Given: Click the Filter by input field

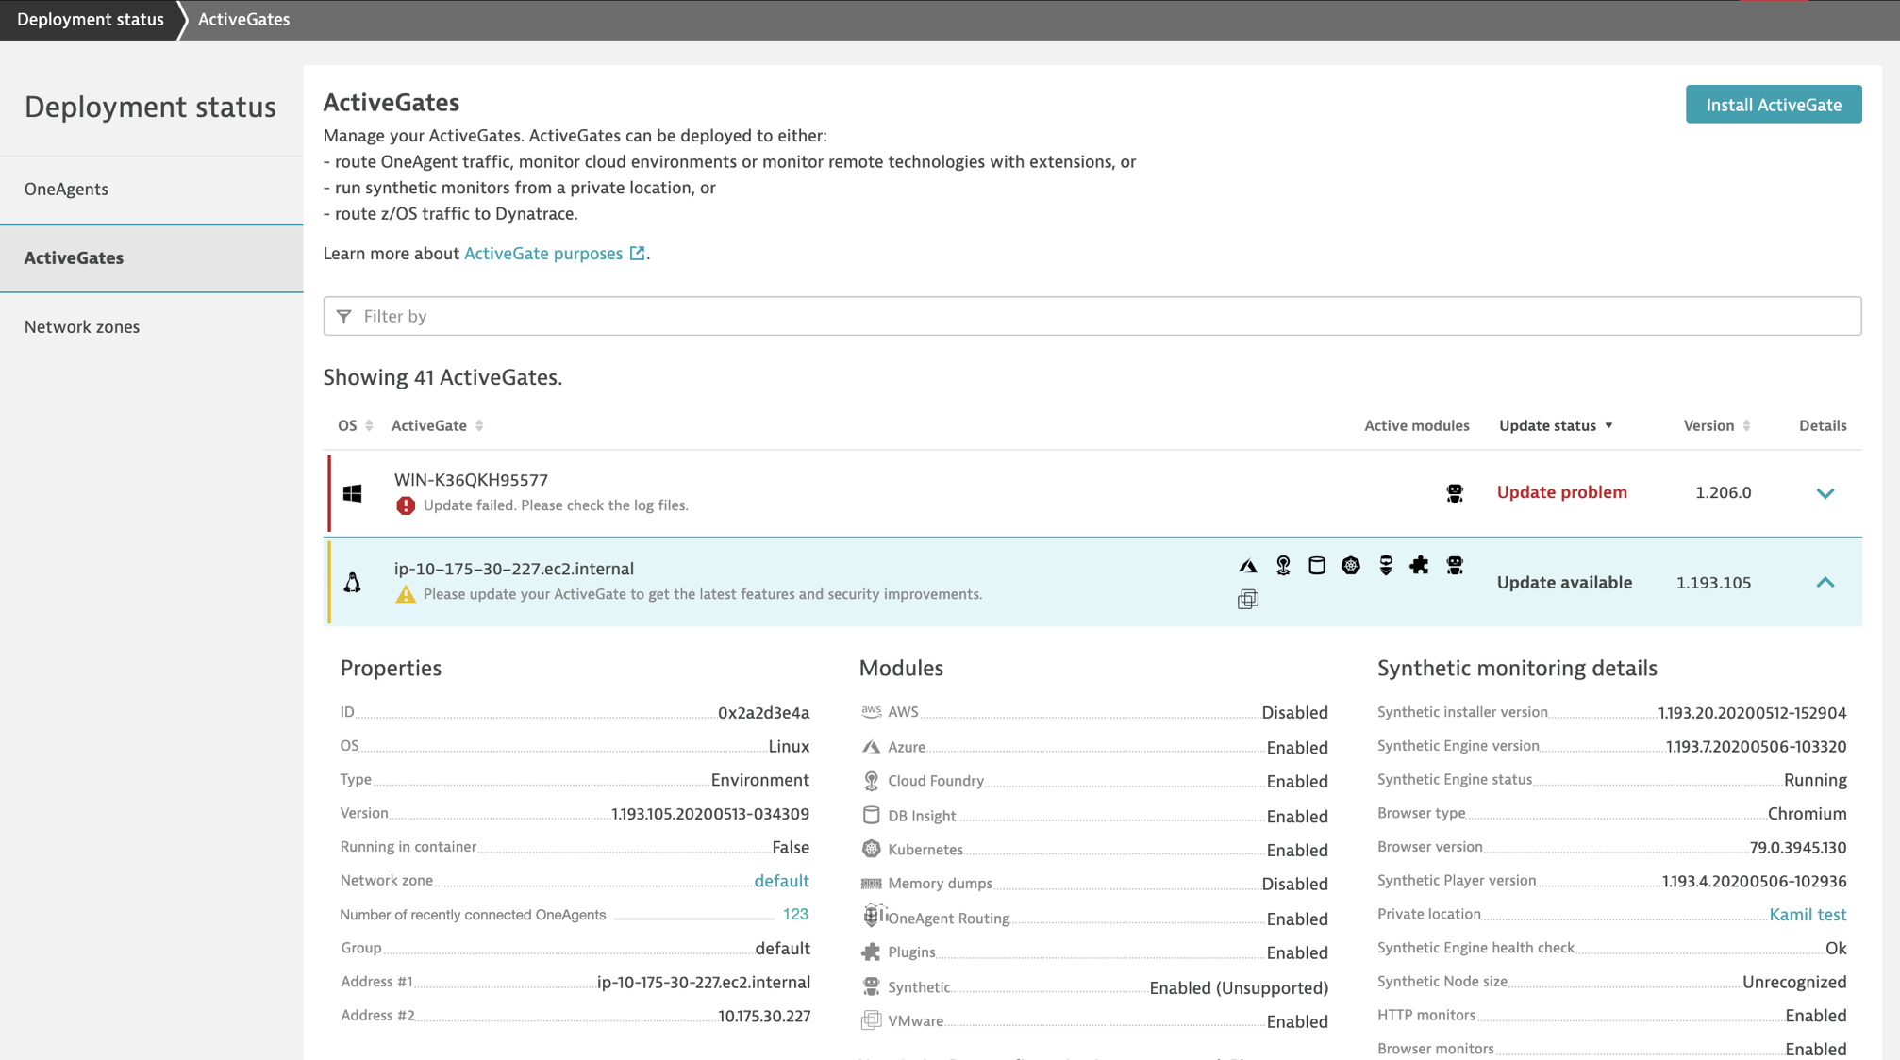Looking at the screenshot, I should 1092,316.
